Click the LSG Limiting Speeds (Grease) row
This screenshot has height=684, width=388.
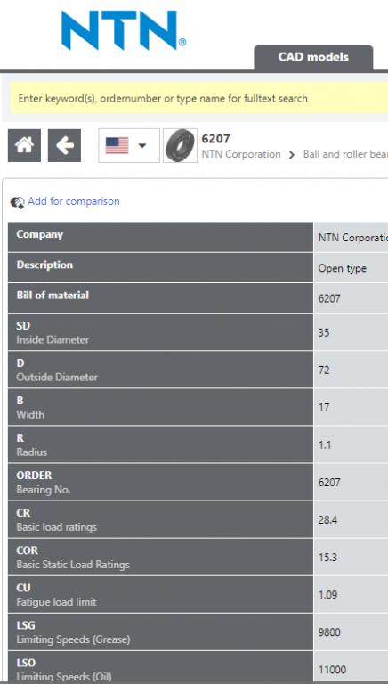(198, 632)
